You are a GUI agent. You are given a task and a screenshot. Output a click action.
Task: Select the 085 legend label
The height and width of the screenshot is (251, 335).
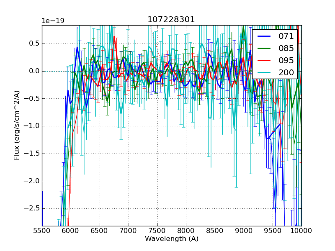click(x=286, y=48)
